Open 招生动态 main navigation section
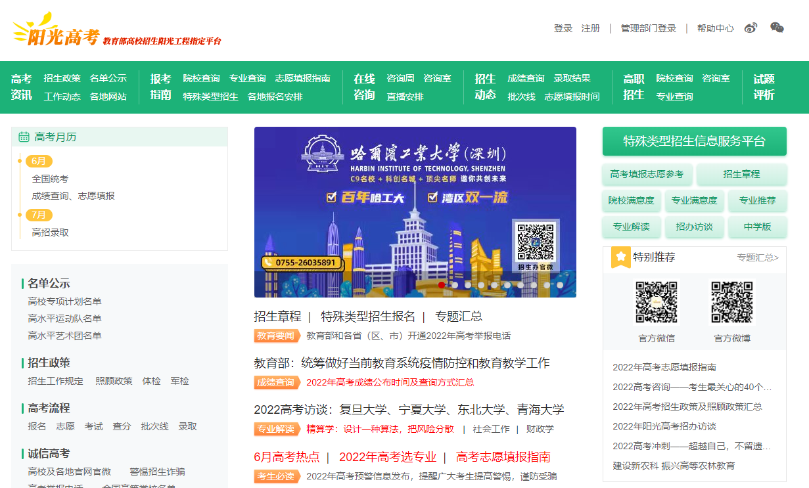The height and width of the screenshot is (488, 809). (485, 87)
